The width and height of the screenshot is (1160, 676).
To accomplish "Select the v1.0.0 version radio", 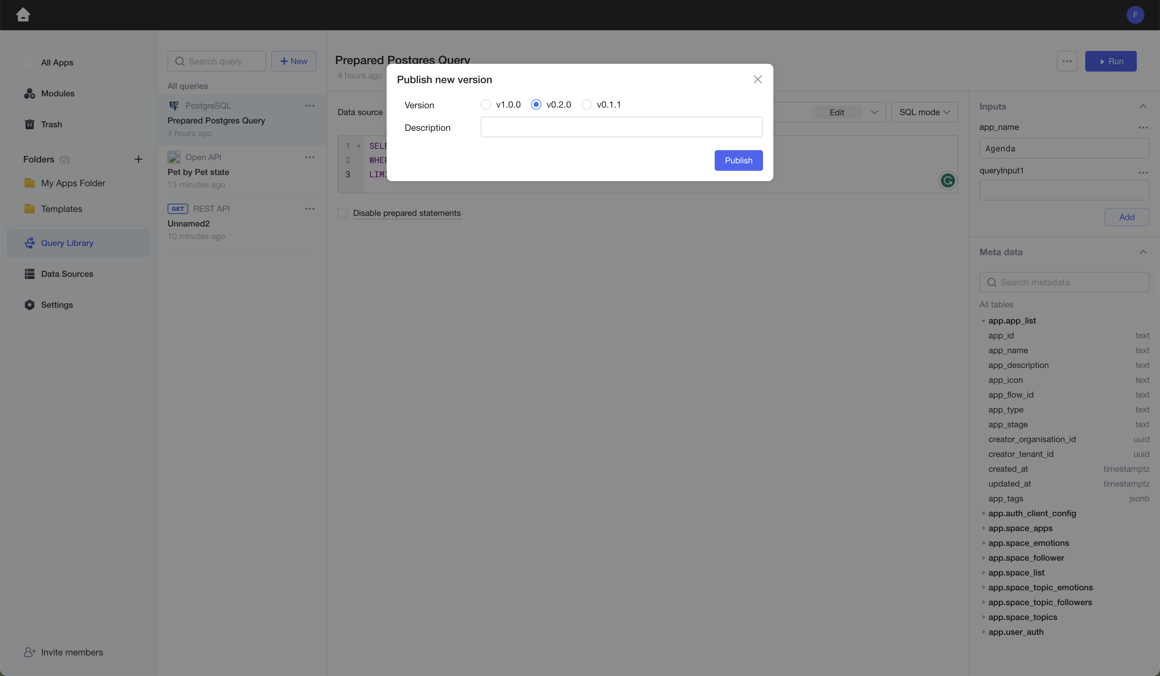I will (x=486, y=104).
